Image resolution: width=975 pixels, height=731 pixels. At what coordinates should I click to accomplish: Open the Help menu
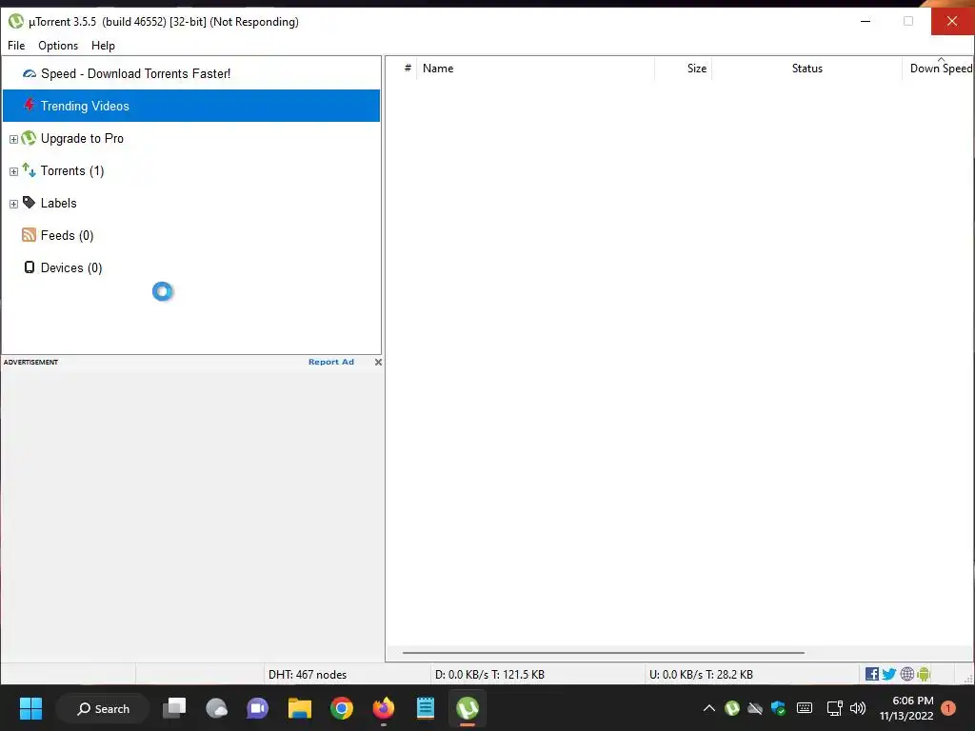[x=103, y=46]
